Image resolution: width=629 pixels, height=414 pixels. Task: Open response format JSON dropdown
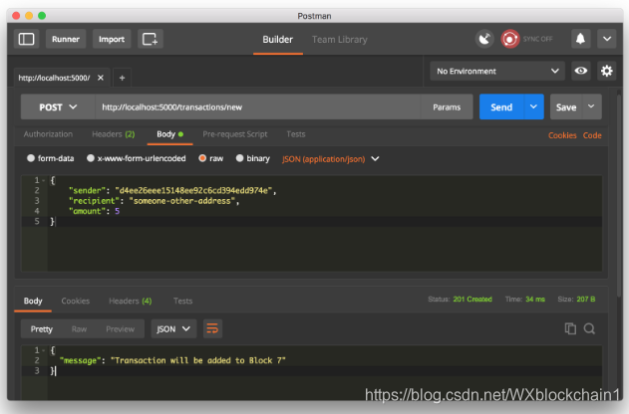[173, 328]
